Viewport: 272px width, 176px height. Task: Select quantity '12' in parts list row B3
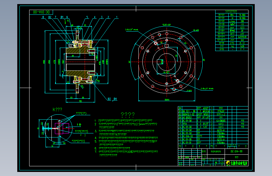[x=212, y=111]
